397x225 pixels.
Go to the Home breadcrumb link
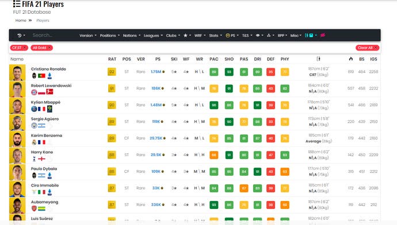[x=21, y=21]
